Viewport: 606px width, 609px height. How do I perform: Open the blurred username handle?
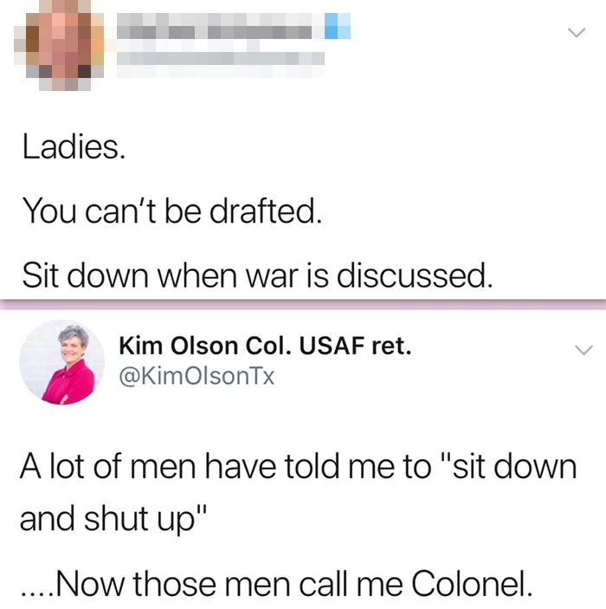click(x=221, y=58)
